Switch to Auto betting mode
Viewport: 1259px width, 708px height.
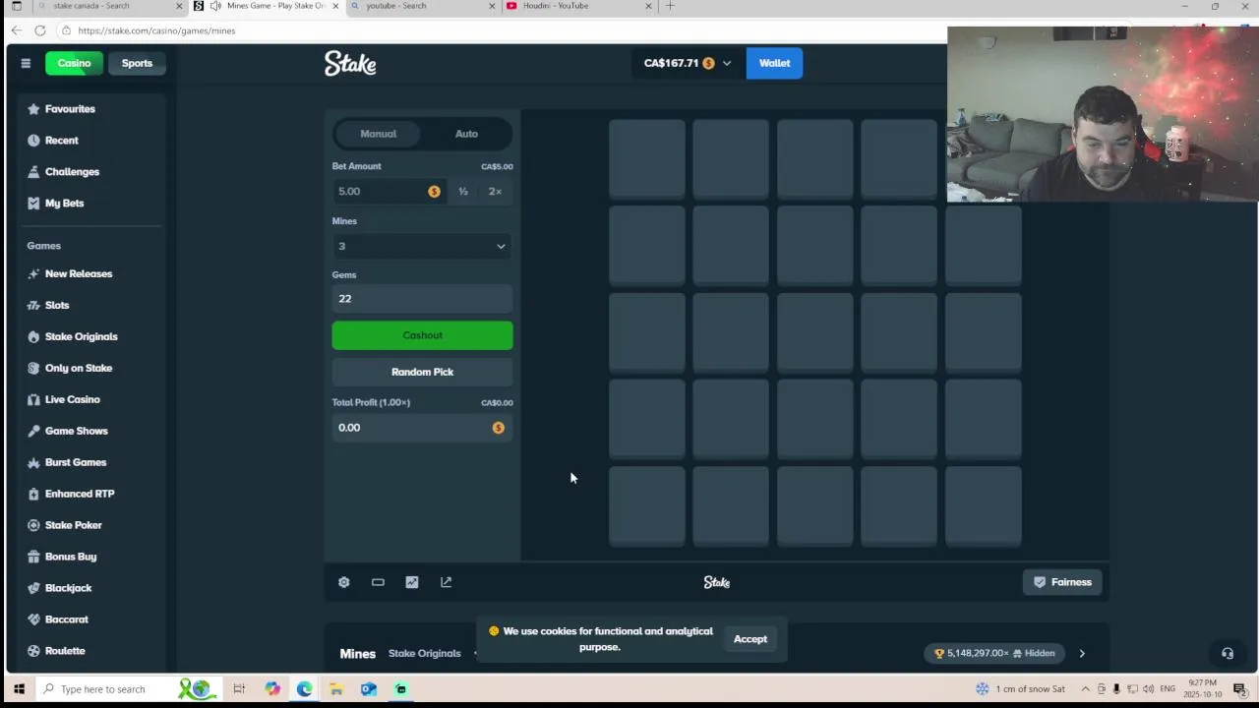[466, 134]
